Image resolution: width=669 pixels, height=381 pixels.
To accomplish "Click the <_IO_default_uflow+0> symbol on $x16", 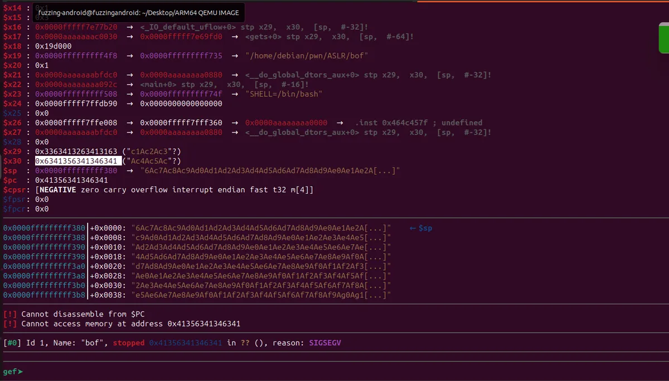I will tap(188, 27).
